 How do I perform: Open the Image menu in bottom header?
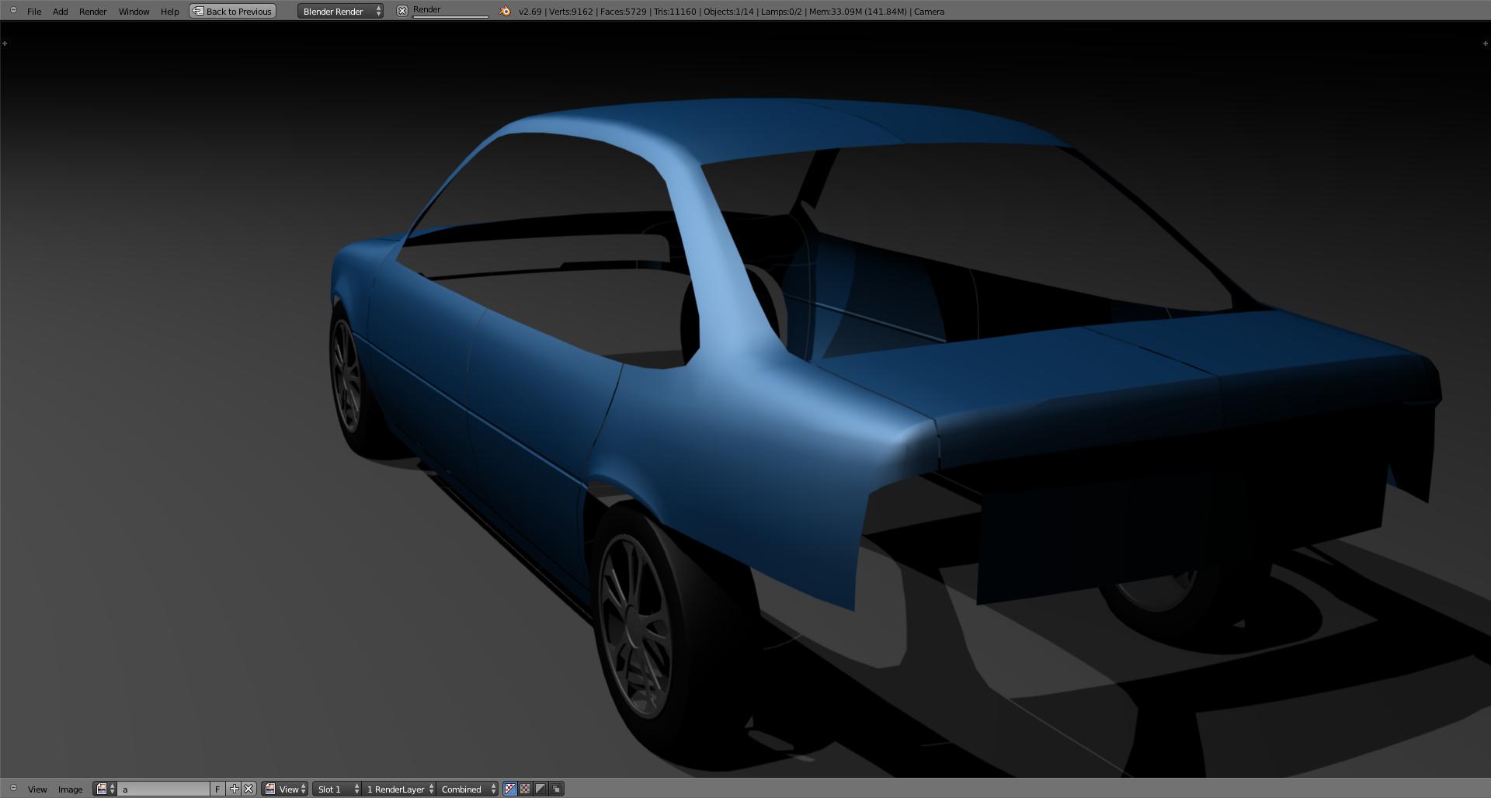pos(70,789)
